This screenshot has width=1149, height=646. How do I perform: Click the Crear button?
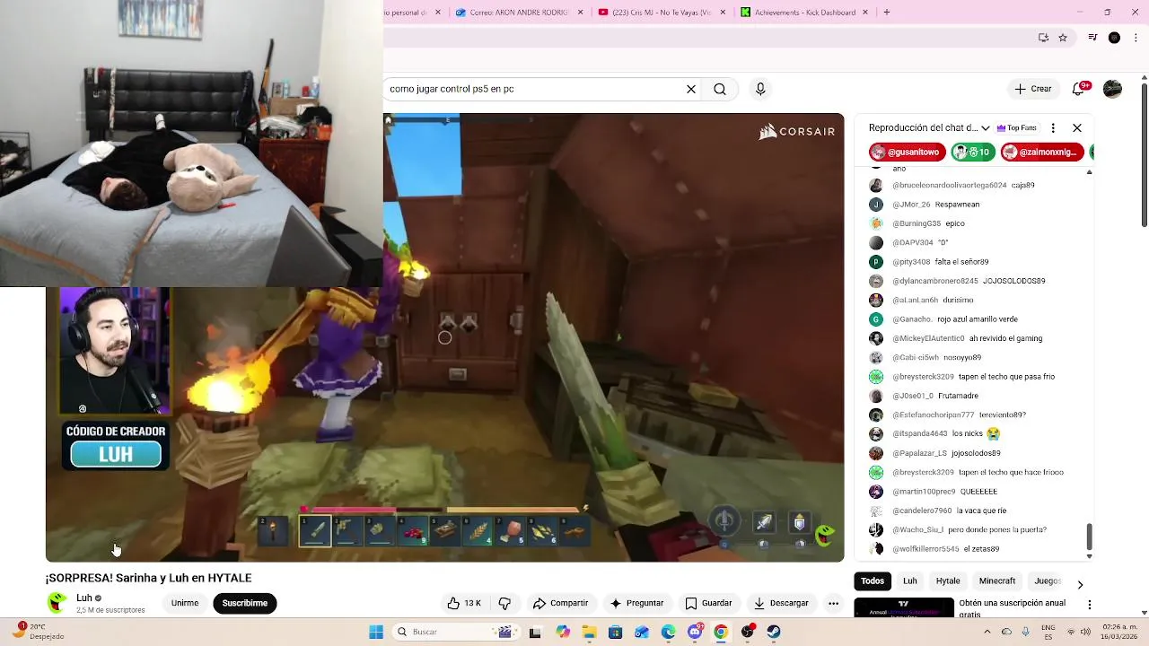pyautogui.click(x=1033, y=89)
